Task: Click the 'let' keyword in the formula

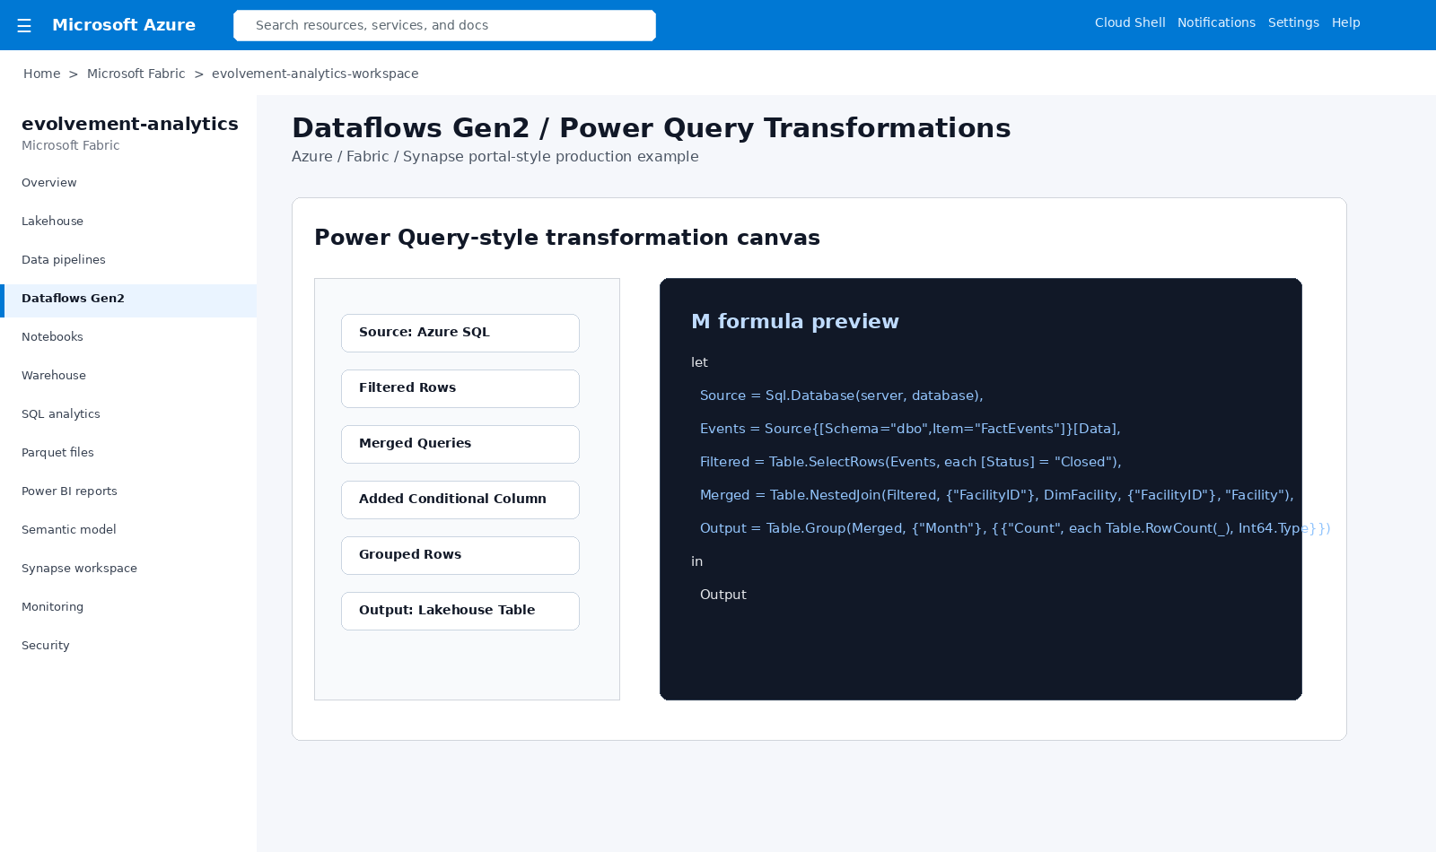Action: [699, 362]
